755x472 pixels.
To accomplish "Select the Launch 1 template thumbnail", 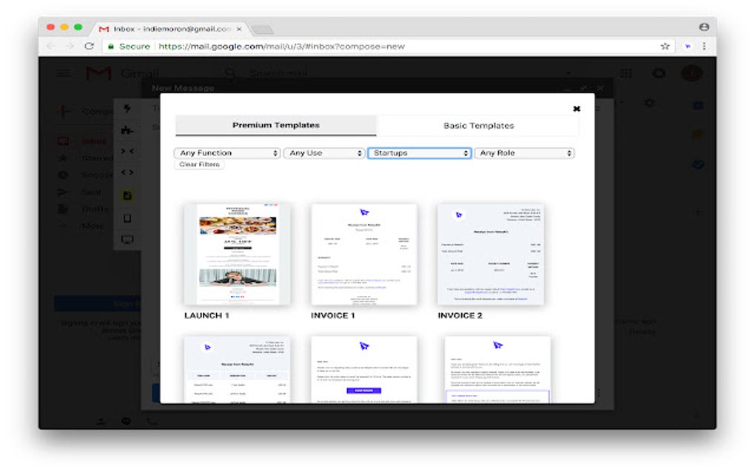I will tap(237, 254).
